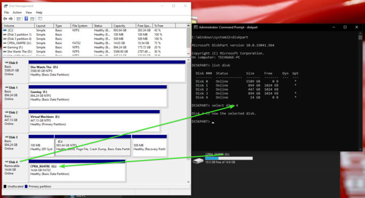Image resolution: width=365 pixels, height=198 pixels.
Task: Click the Back arrow in Disk Management toolbar
Action: coord(5,19)
